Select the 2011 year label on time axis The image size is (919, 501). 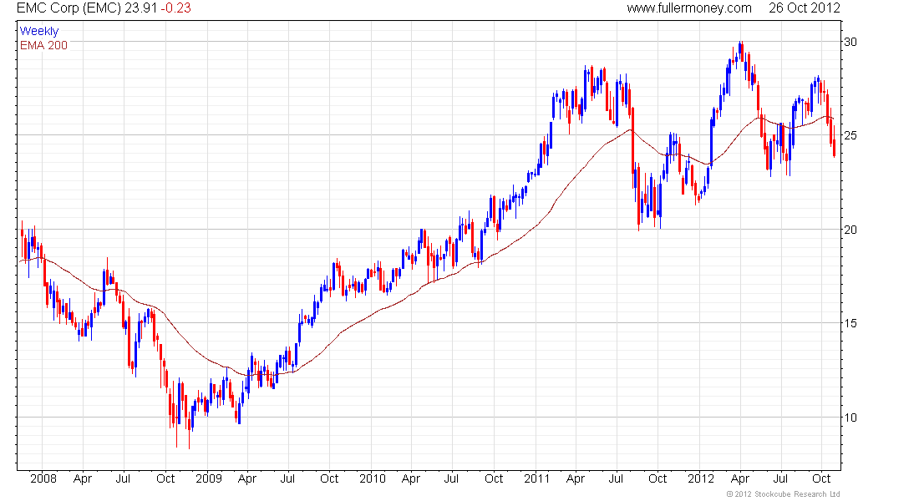coord(537,478)
